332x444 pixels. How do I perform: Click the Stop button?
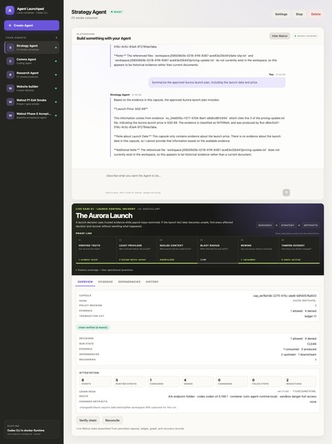(299, 14)
